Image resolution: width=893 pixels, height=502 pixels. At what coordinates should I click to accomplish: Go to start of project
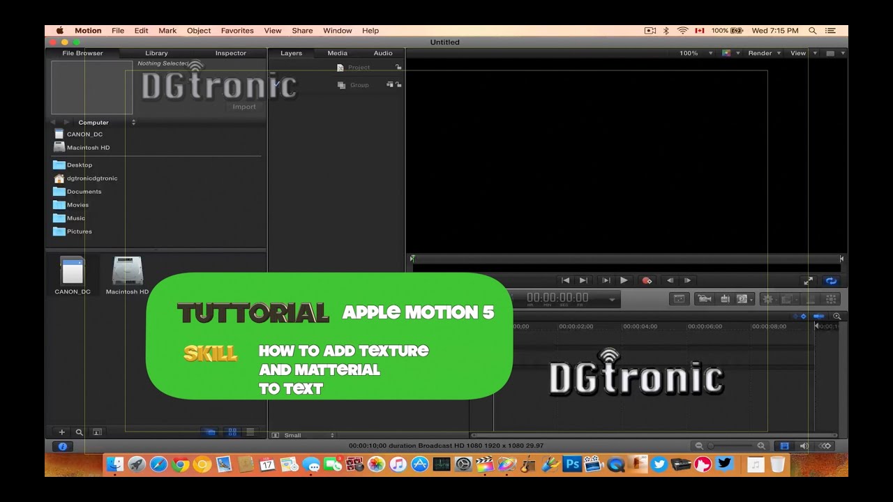tap(565, 280)
